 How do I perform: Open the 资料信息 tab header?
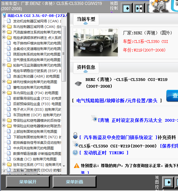click(x=86, y=68)
